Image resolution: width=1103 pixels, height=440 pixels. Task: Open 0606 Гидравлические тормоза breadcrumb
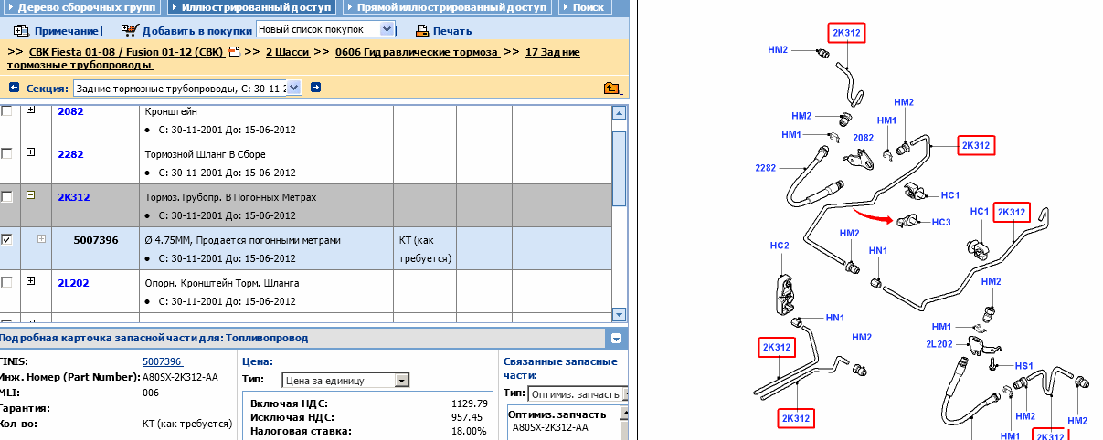pyautogui.click(x=417, y=53)
